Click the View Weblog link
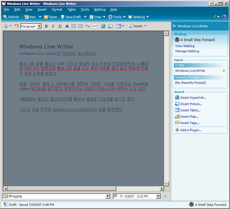This screenshot has width=230, height=209. [x=185, y=46]
